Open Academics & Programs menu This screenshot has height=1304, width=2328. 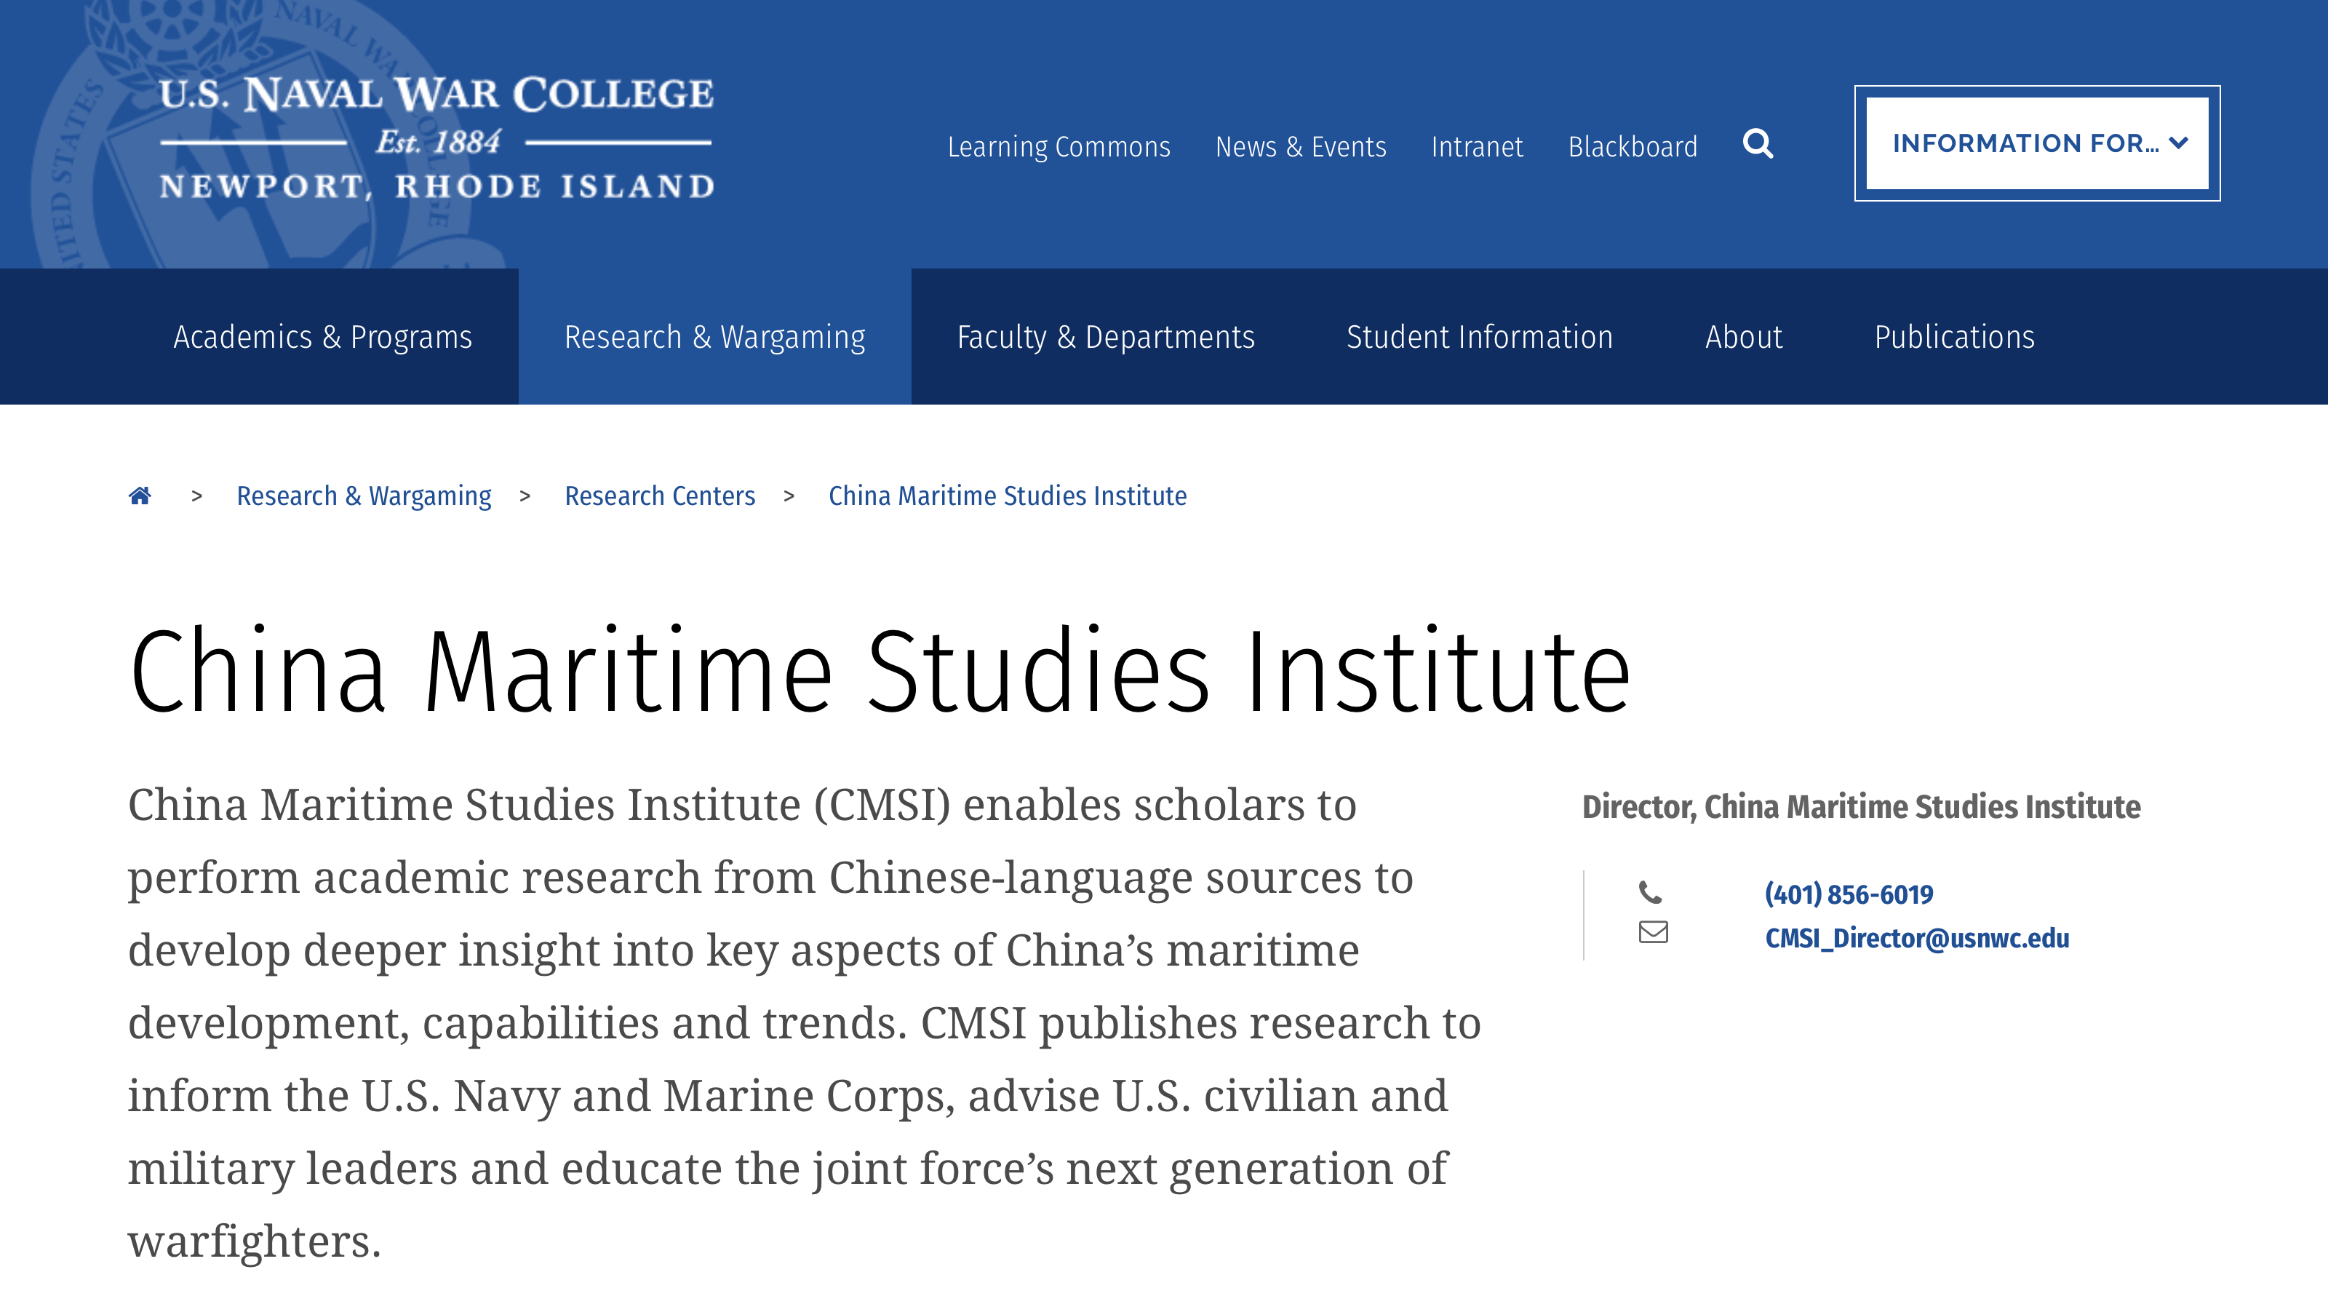tap(322, 336)
